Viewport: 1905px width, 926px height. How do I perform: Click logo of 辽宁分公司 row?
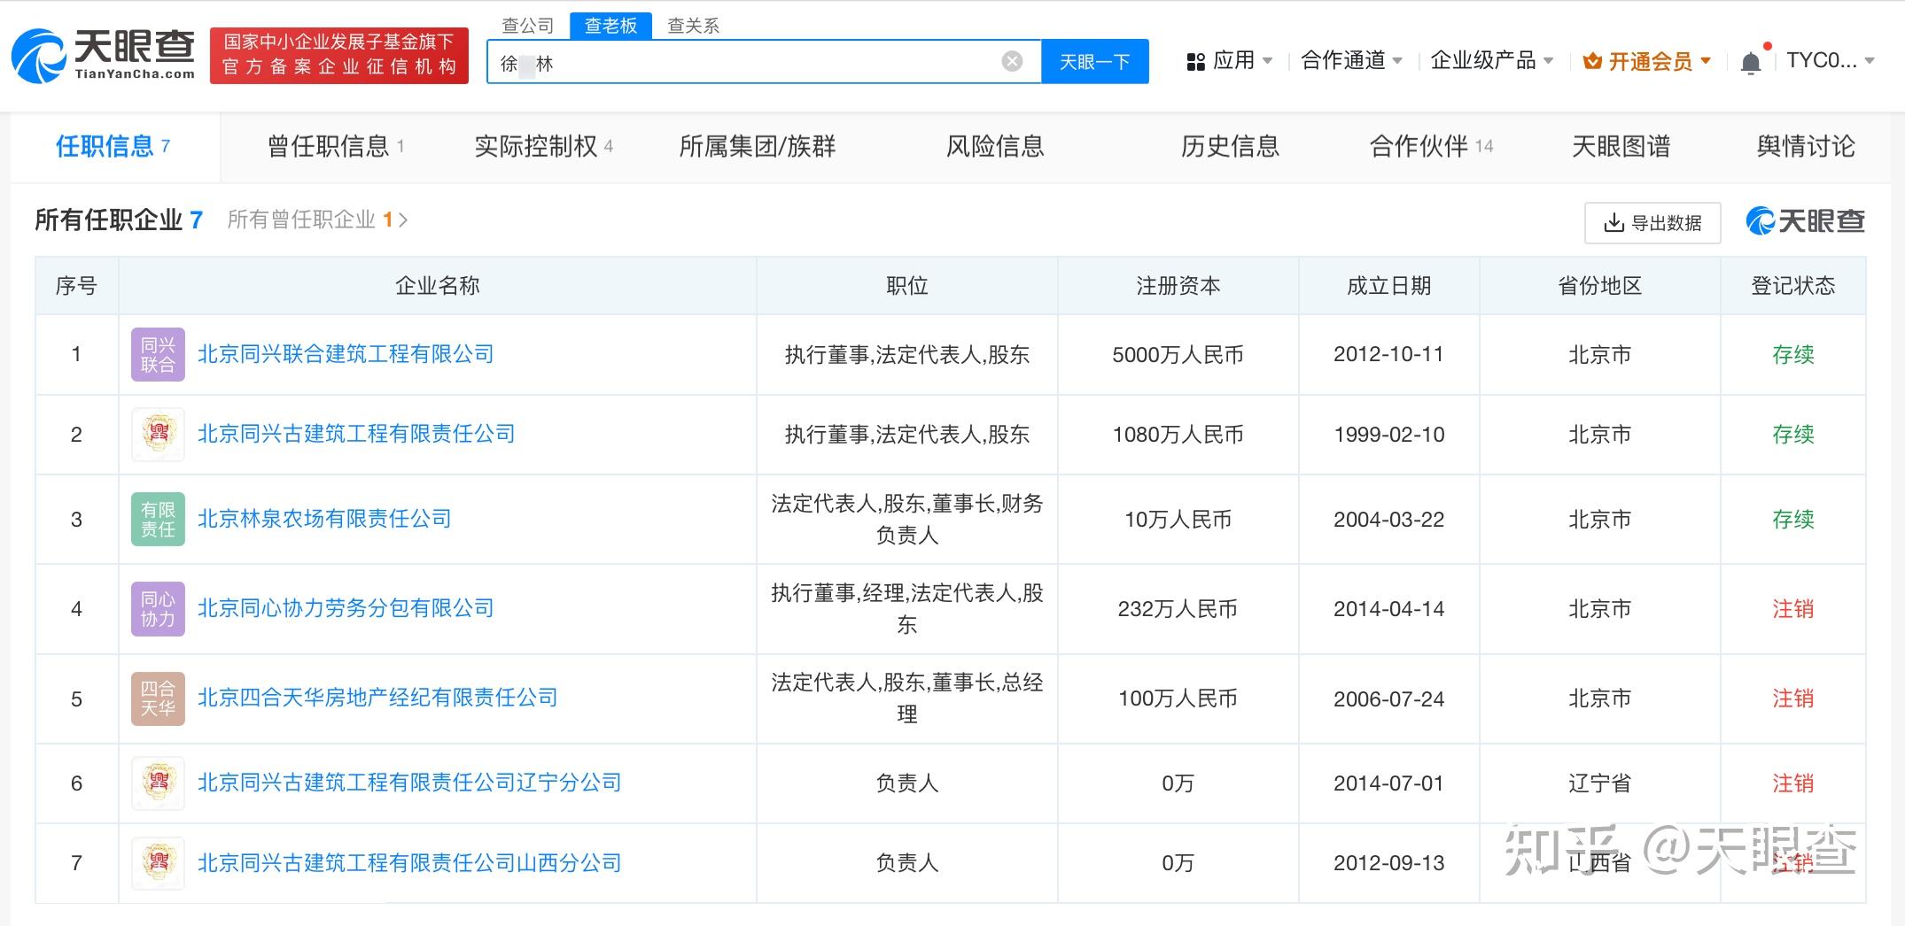[x=158, y=783]
